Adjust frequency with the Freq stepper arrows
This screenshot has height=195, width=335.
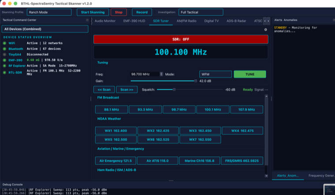tap(161, 74)
